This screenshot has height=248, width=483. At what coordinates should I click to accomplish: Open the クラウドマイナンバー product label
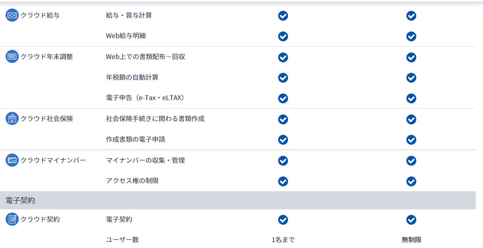tap(53, 160)
